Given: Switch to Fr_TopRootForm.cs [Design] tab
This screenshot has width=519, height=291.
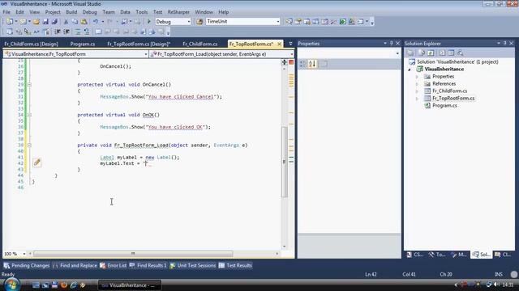Looking at the screenshot, I should (x=139, y=44).
